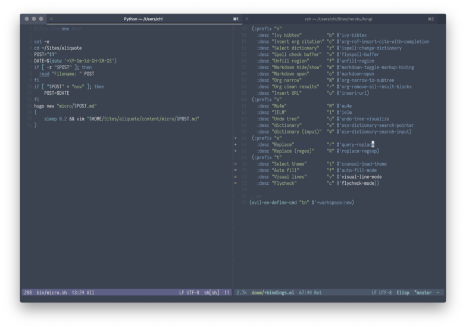Switch to the Python — /Users/chl tab
Viewport: 466px width, 329px height.
click(x=143, y=19)
